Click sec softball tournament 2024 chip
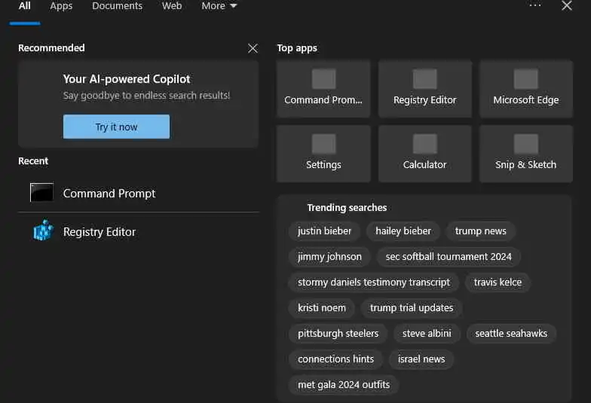 [x=449, y=257]
